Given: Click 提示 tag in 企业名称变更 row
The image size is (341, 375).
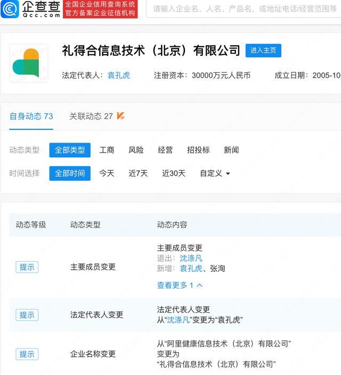Looking at the screenshot, I should [x=27, y=354].
